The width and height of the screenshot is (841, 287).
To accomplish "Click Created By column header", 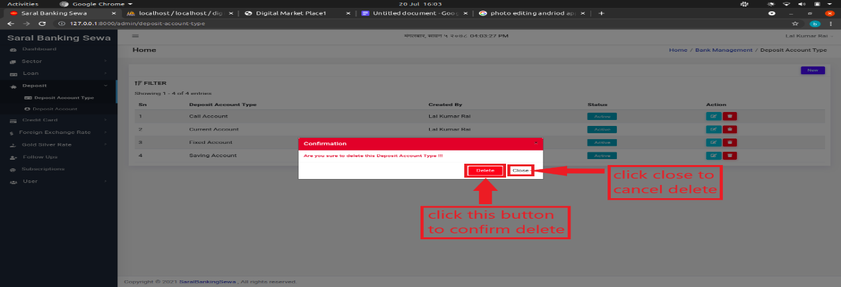I will click(x=445, y=105).
